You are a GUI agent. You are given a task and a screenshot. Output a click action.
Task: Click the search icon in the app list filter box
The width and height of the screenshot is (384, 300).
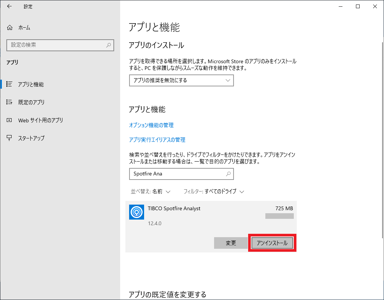228,174
